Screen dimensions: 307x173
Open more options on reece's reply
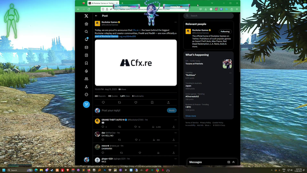176,146
